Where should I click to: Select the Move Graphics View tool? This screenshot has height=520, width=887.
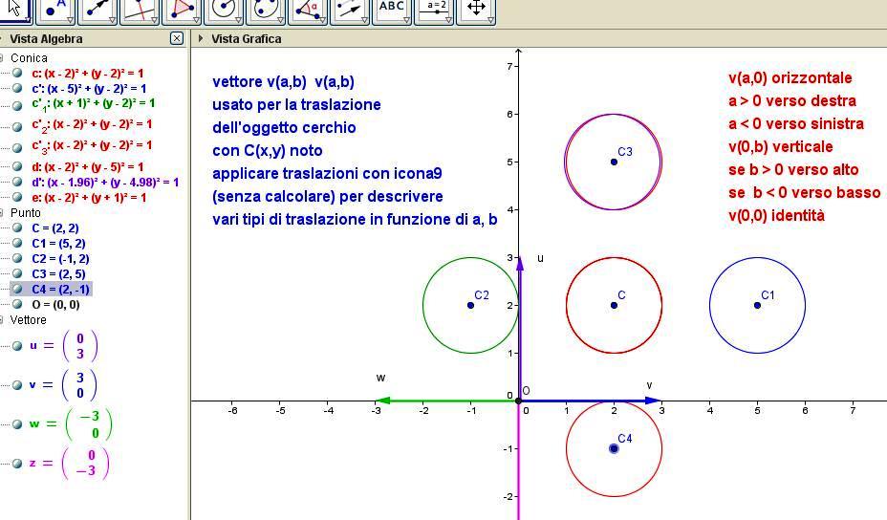[x=475, y=11]
